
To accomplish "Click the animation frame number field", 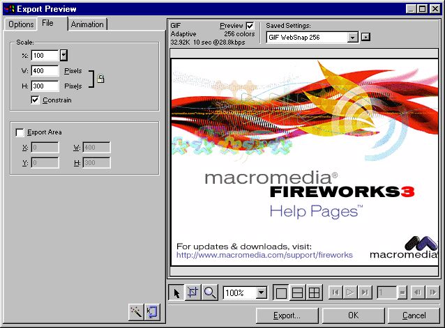I will point(386,292).
